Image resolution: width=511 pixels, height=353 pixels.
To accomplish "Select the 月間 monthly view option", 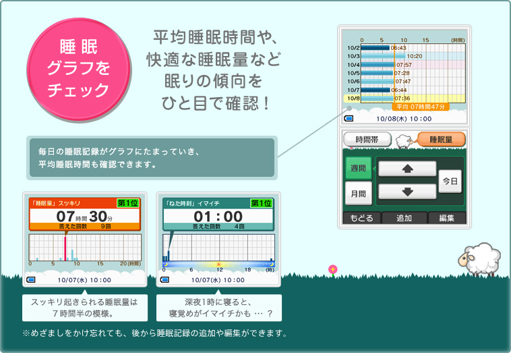I will (x=358, y=194).
